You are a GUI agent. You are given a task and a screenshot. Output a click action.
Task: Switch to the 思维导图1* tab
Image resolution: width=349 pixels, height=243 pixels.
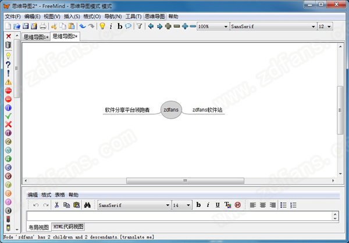(x=36, y=37)
